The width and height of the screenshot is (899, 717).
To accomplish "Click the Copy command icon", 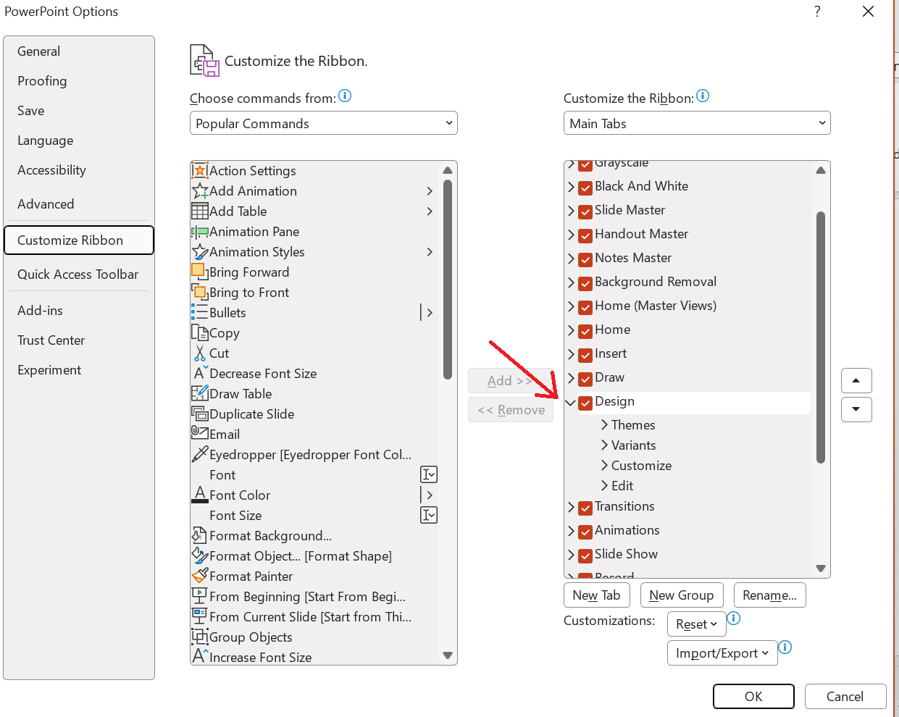I will (x=199, y=332).
